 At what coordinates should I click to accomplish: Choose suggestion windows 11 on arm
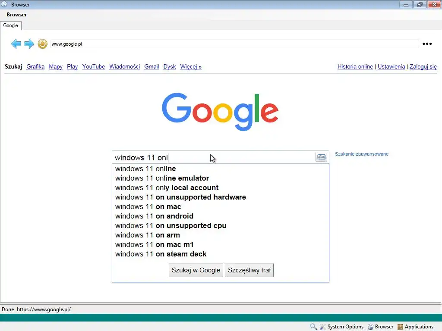coord(221,235)
